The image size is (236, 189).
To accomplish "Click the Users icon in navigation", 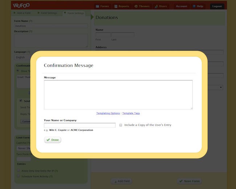I will (x=156, y=6).
